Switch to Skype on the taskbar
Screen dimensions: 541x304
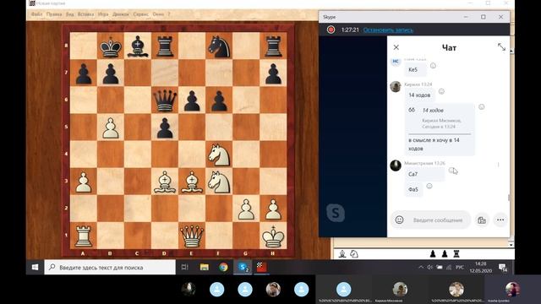pos(243,267)
